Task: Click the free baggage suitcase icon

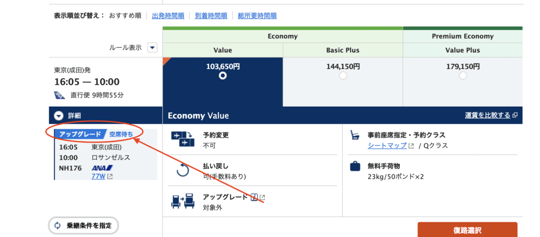Action: [x=355, y=166]
